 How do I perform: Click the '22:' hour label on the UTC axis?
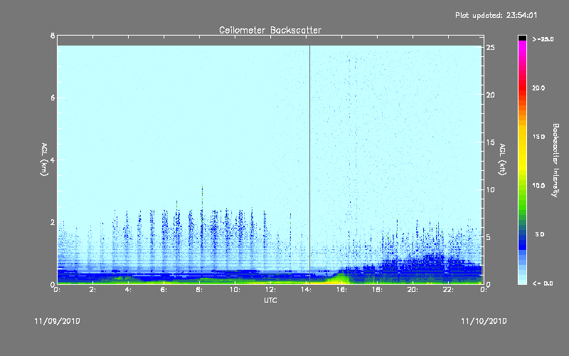pyautogui.click(x=449, y=290)
